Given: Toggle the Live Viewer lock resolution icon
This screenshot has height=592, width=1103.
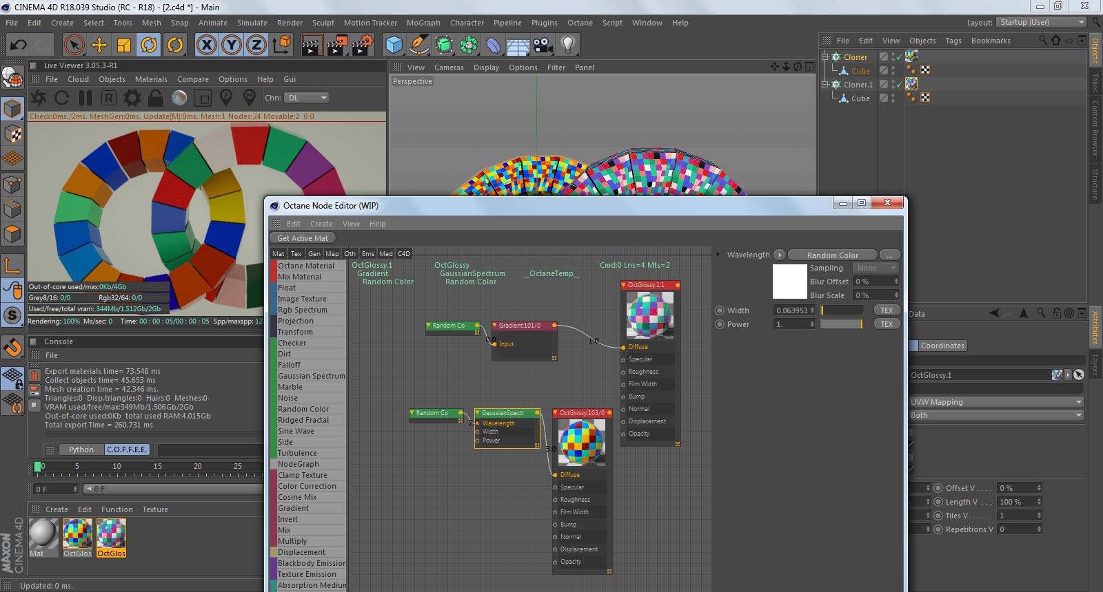Looking at the screenshot, I should click(x=156, y=98).
